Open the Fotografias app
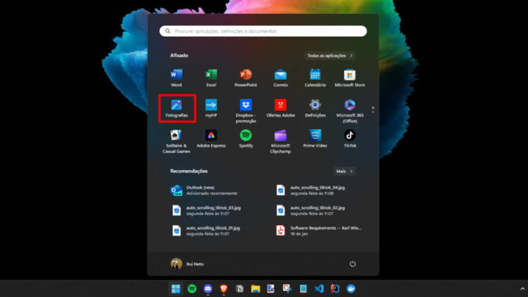Viewport: 528px width, 297px height. click(177, 109)
